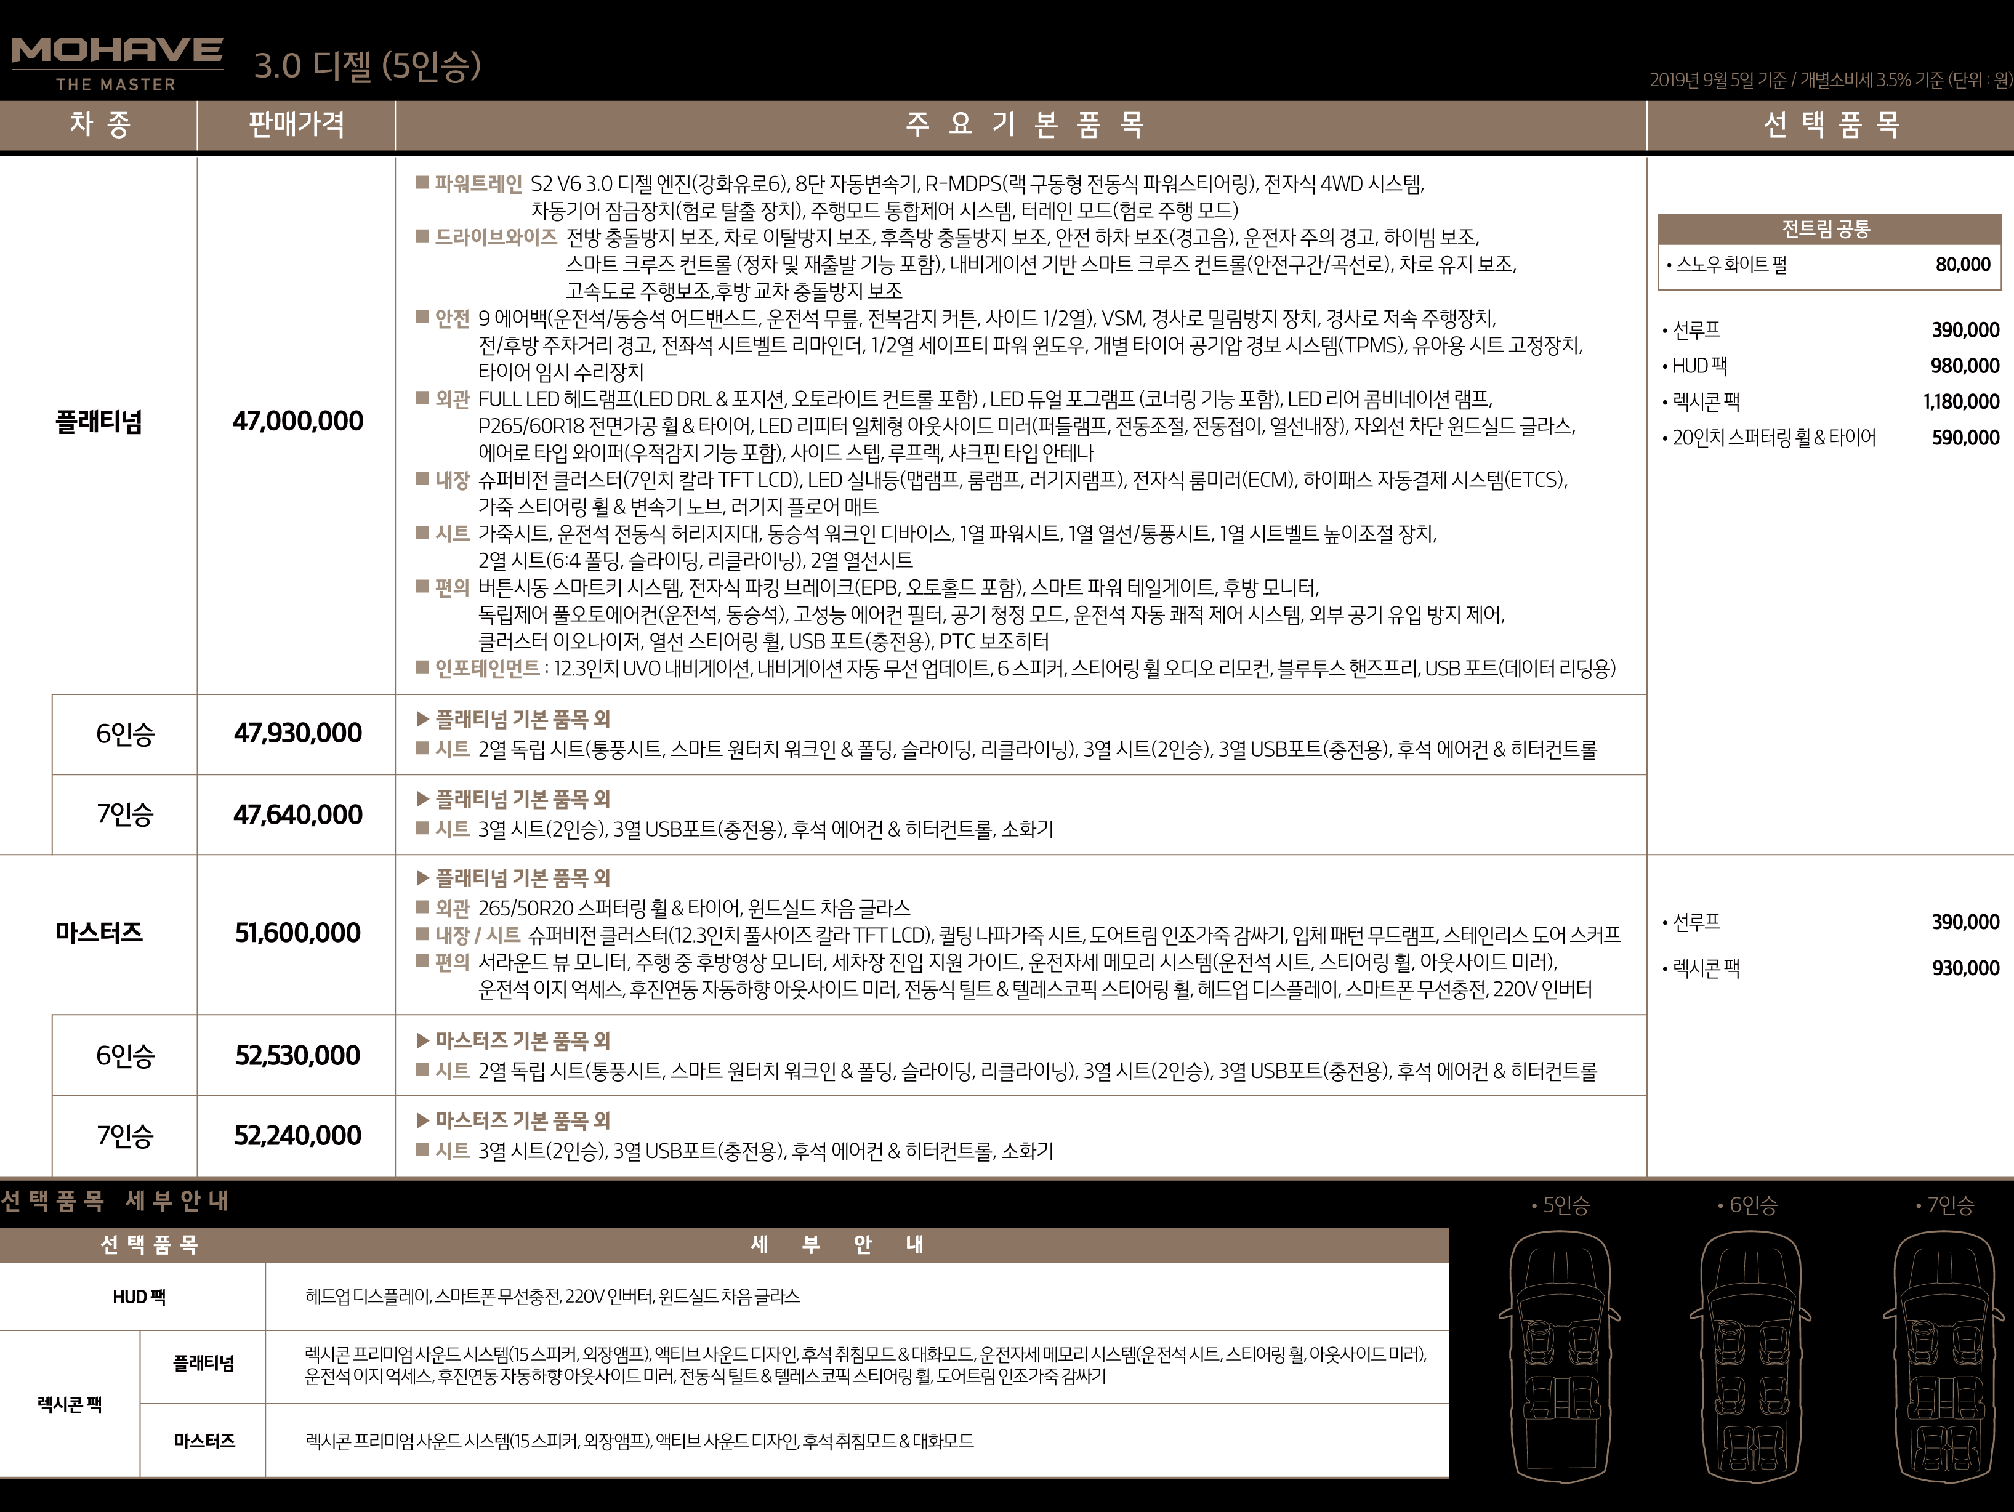The image size is (2014, 1512).
Task: Click the square bullet beside 안전
Action: coord(422,318)
